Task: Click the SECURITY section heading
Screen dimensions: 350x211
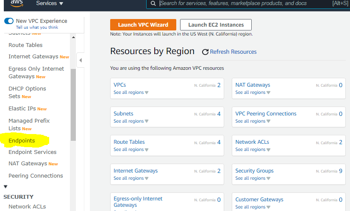Action: coord(19,197)
